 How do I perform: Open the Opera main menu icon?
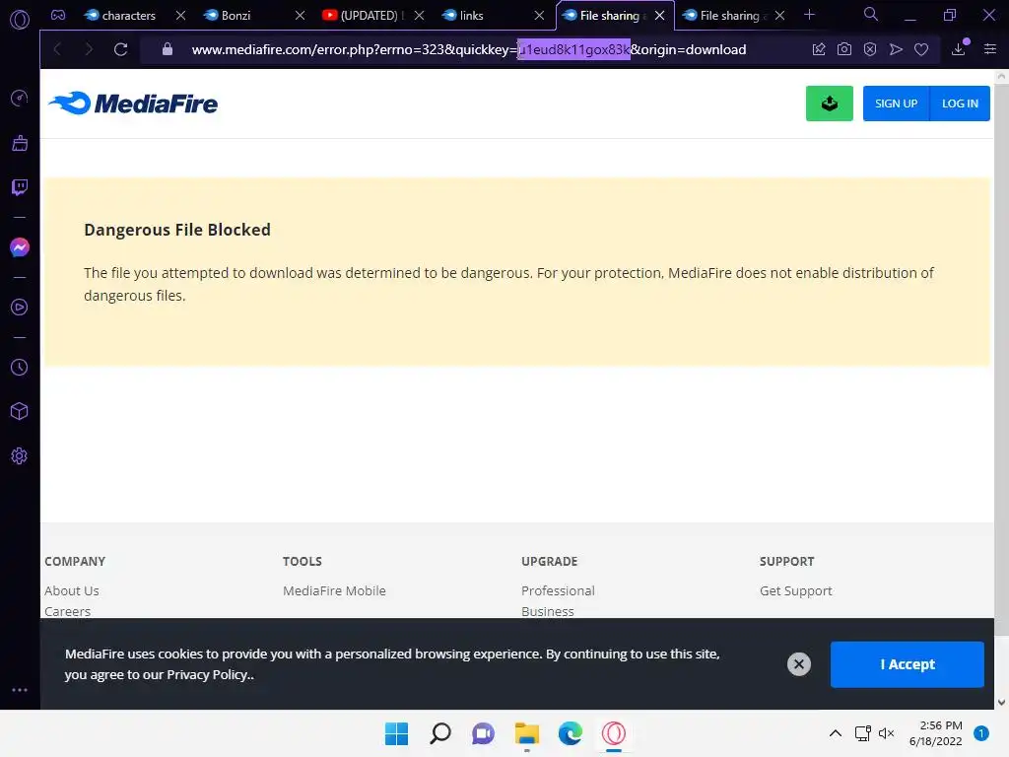20,20
